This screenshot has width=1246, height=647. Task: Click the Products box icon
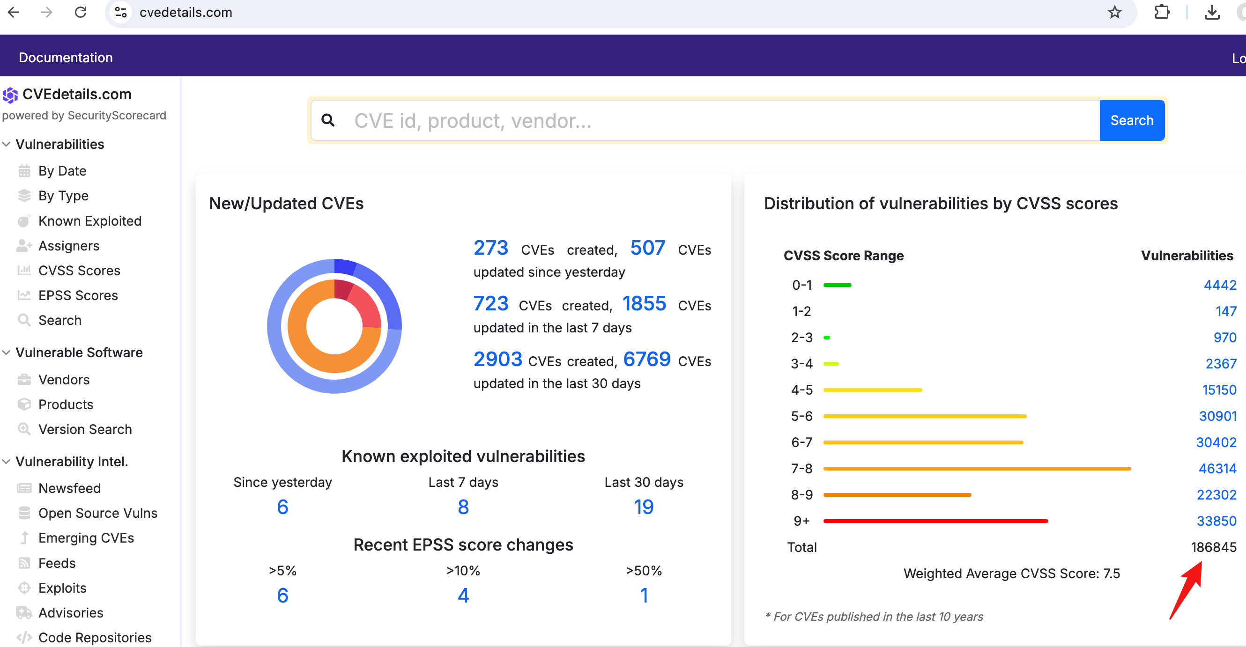(x=24, y=404)
